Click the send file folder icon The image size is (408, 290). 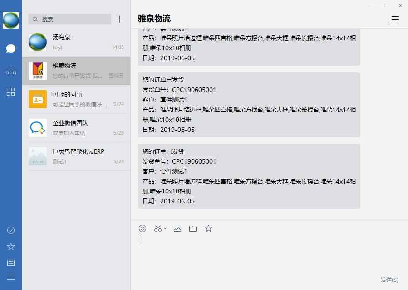pyautogui.click(x=192, y=229)
